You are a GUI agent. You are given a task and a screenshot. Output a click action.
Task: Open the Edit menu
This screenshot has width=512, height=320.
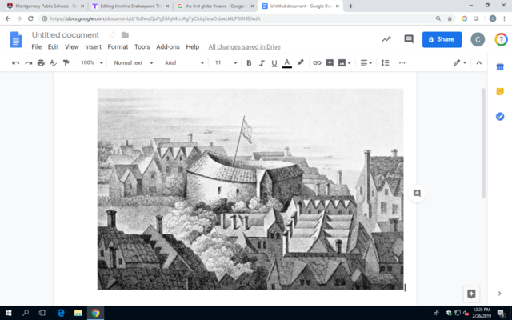(54, 46)
